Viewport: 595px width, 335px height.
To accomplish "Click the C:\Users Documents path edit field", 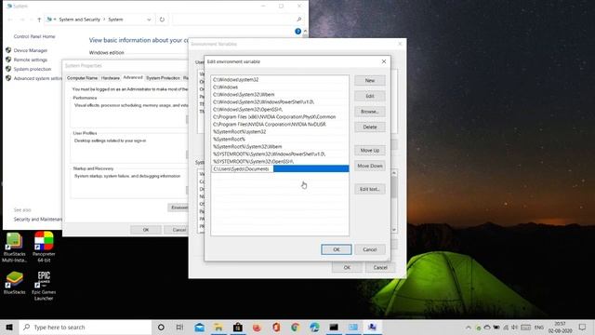I will pyautogui.click(x=242, y=169).
